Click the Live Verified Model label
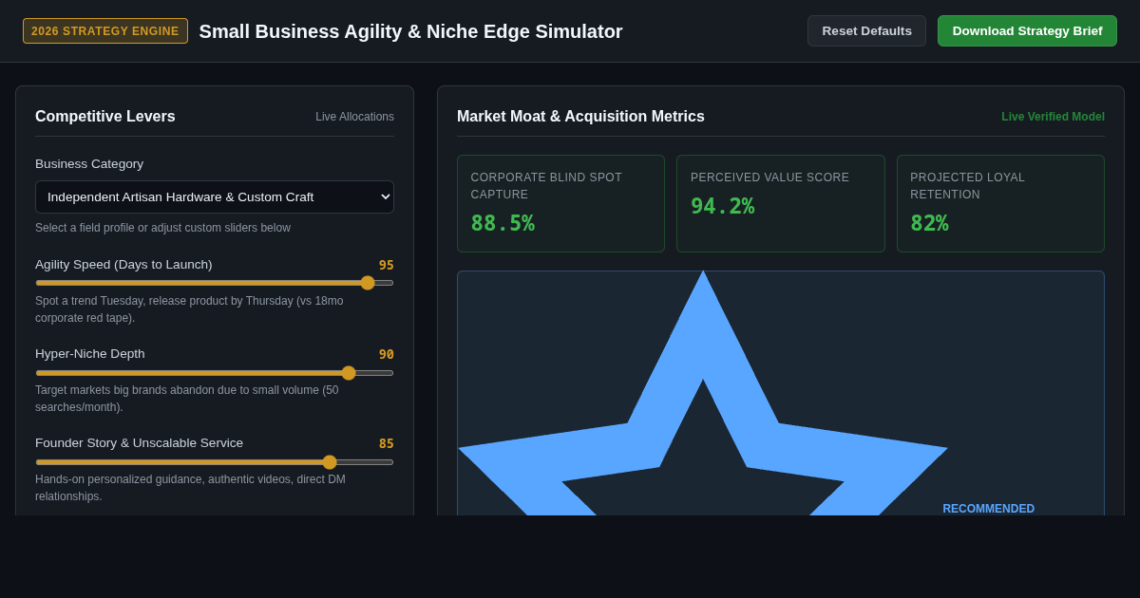The width and height of the screenshot is (1140, 598). point(1053,117)
